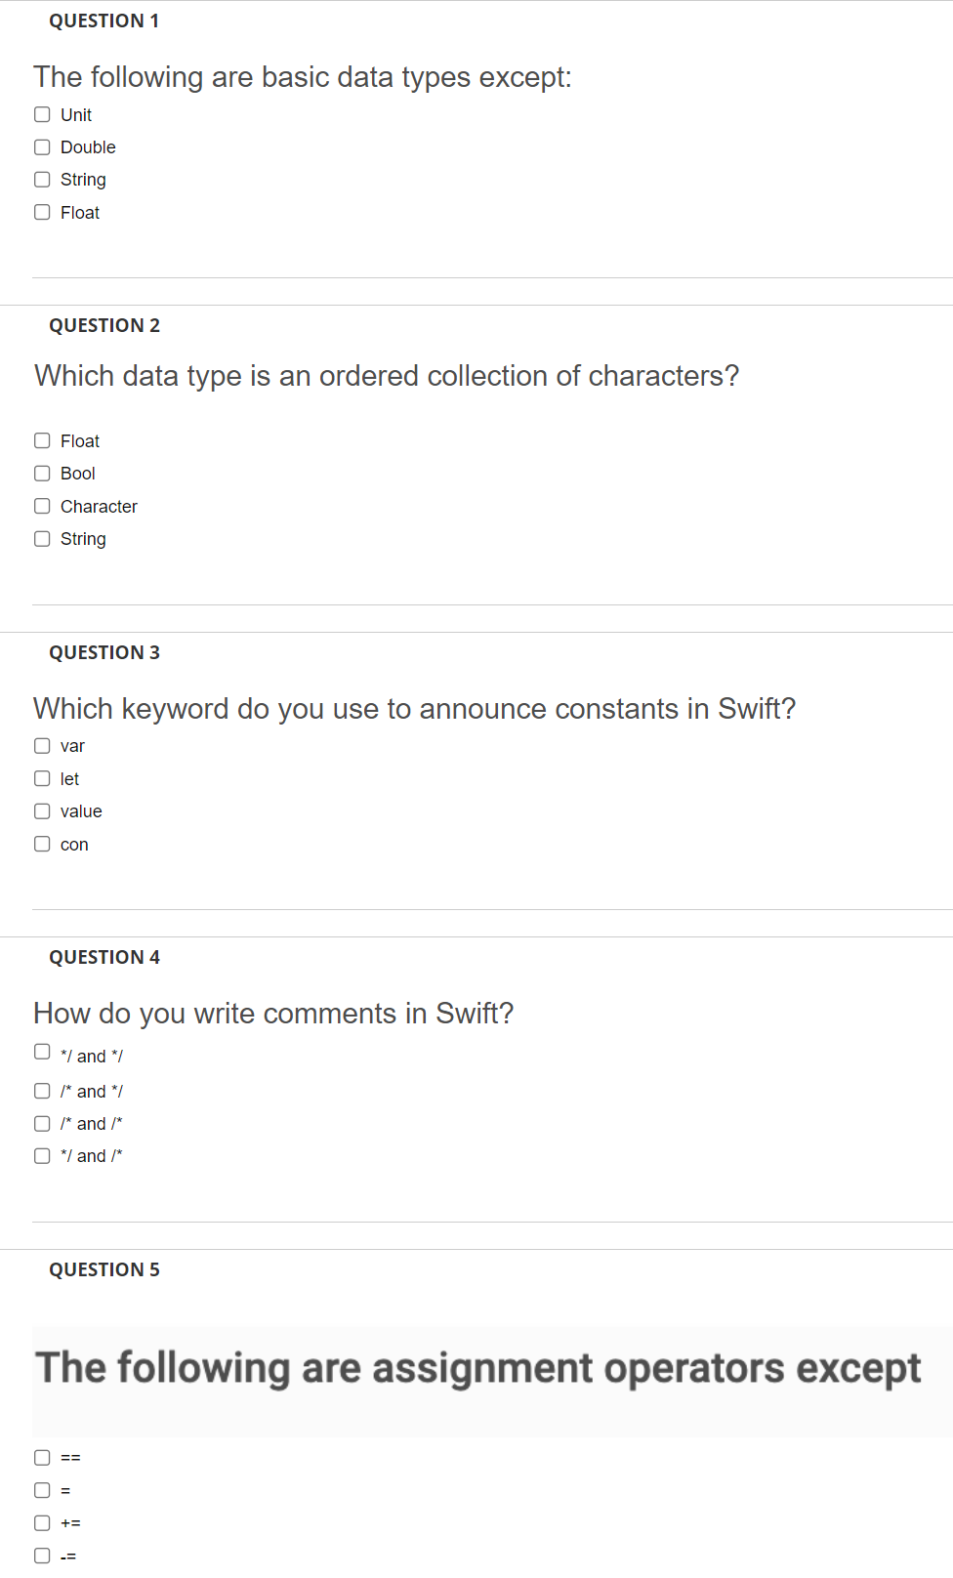Select String option under Question 1
Image resolution: width=953 pixels, height=1578 pixels.
point(42,180)
